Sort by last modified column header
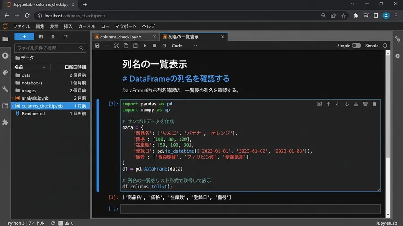 (x=70, y=67)
